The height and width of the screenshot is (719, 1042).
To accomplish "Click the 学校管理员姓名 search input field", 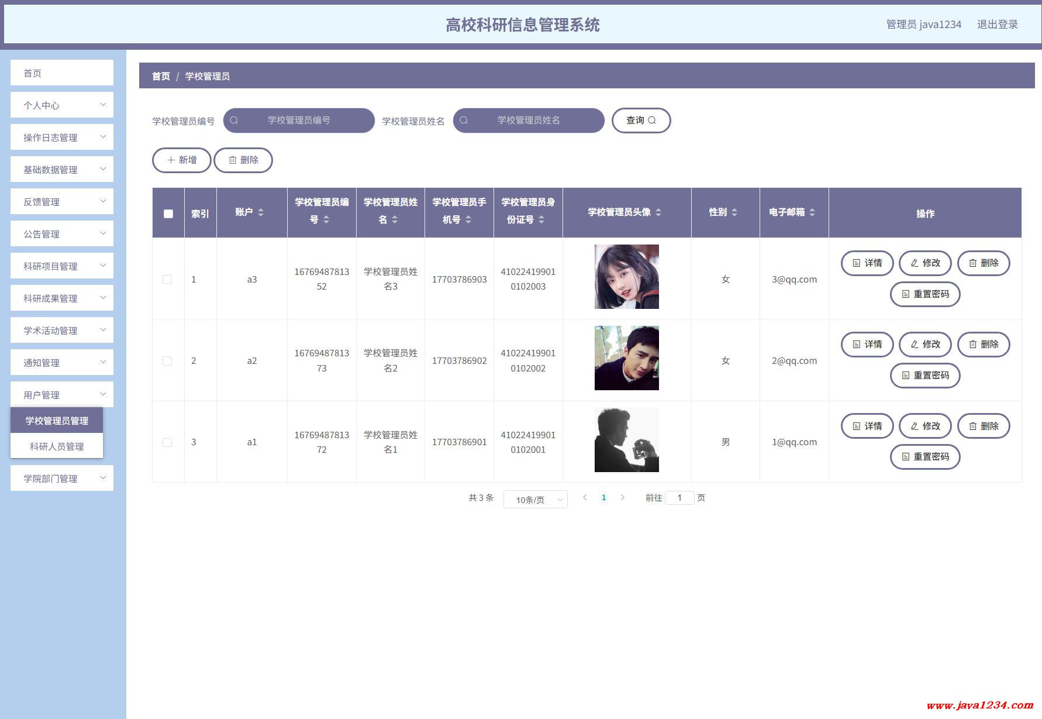I will point(529,121).
